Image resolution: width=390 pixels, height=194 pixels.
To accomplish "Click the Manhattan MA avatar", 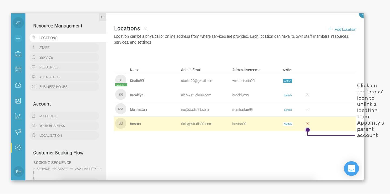I will [121, 109].
